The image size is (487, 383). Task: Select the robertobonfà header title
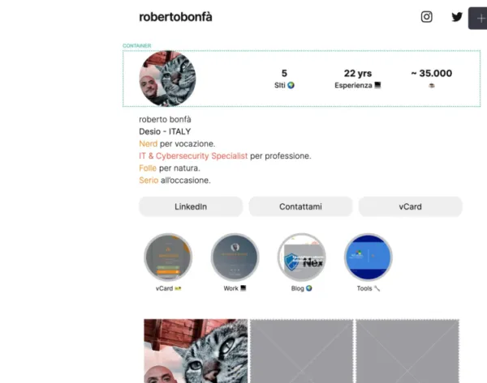(175, 17)
